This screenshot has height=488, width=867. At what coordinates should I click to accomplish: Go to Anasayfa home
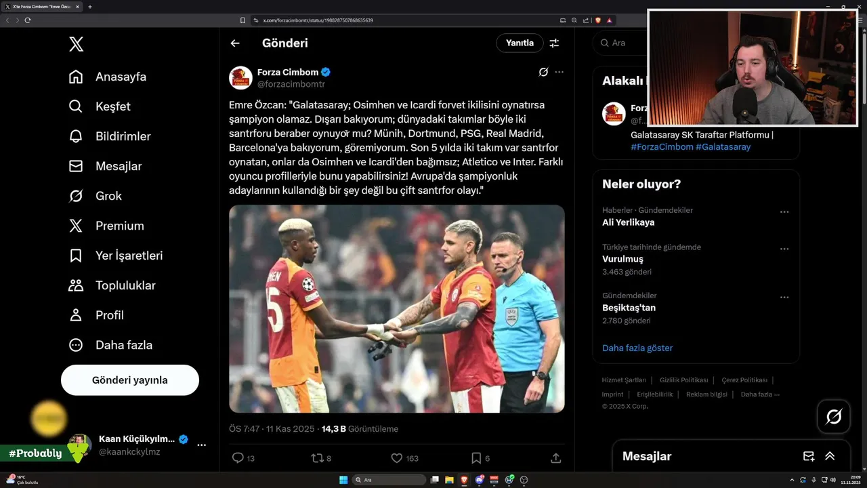[x=108, y=77]
